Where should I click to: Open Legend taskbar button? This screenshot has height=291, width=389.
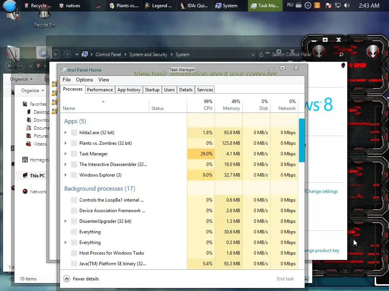coord(158,5)
